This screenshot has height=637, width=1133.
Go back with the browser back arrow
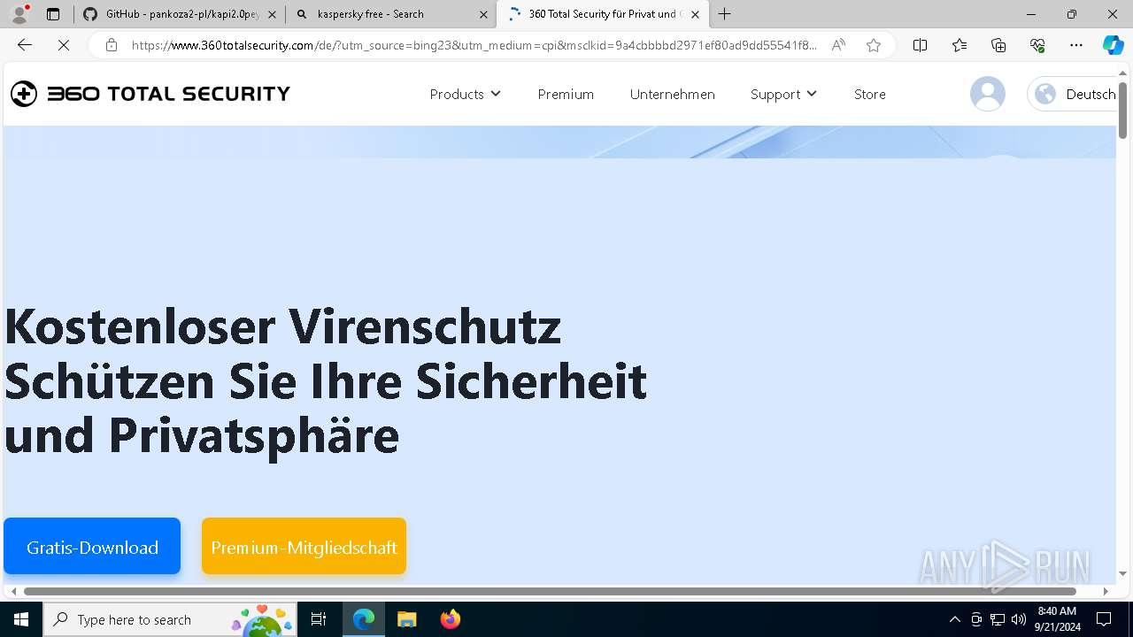pyautogui.click(x=25, y=45)
